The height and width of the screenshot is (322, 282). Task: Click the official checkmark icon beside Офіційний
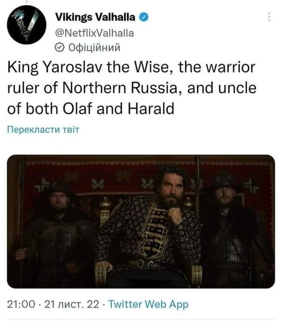58,47
